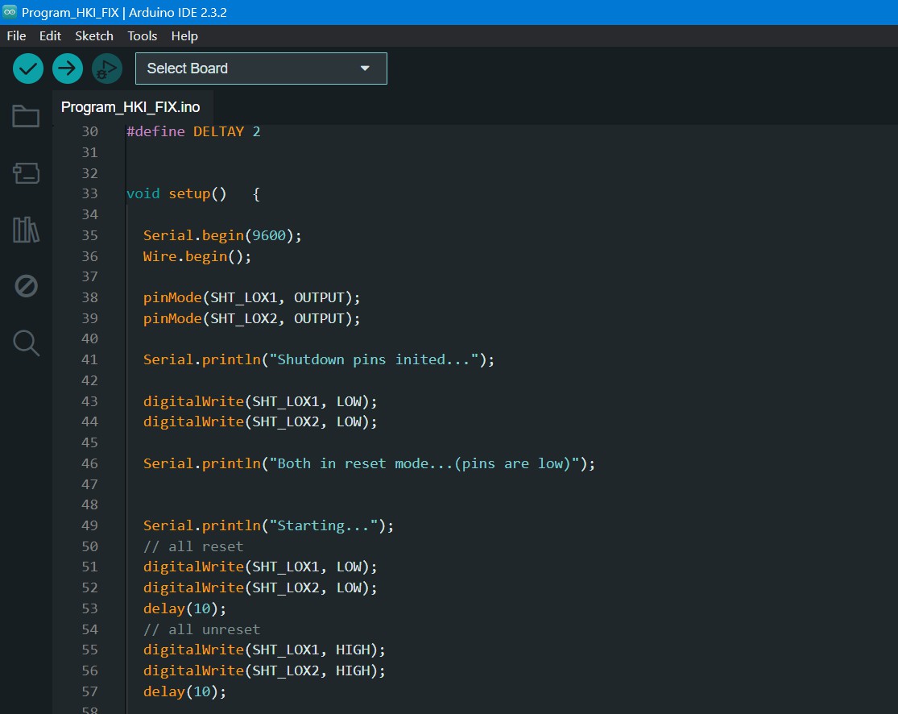Open the Boards Manager sidebar icon
This screenshot has height=714, width=898.
[26, 172]
